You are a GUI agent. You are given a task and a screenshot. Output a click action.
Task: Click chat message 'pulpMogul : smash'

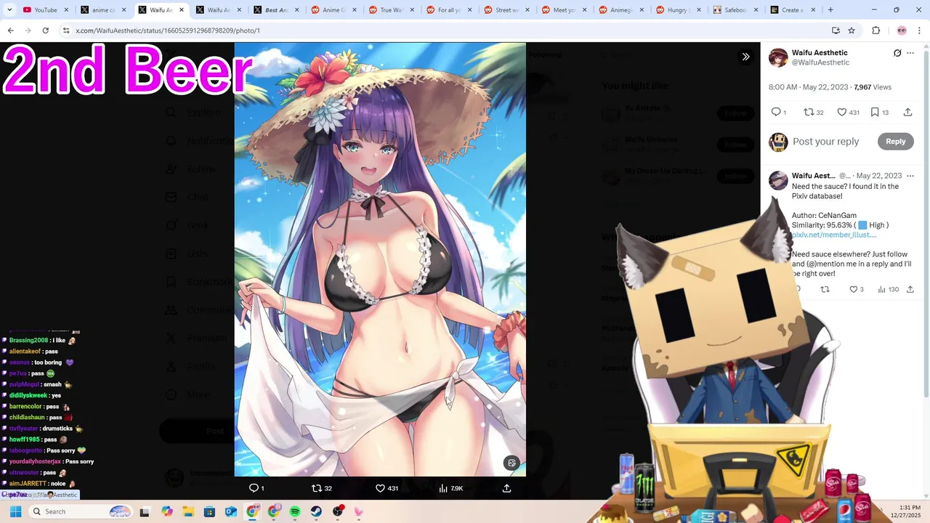pos(41,384)
